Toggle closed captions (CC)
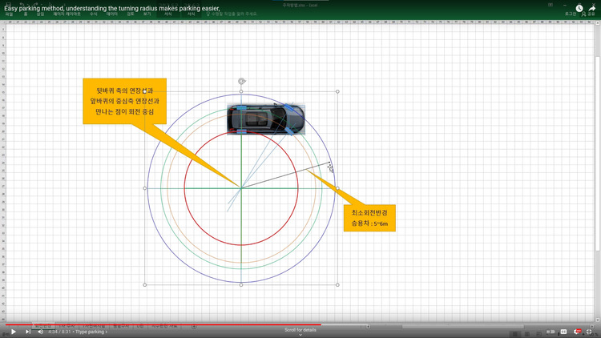 click(x=564, y=332)
